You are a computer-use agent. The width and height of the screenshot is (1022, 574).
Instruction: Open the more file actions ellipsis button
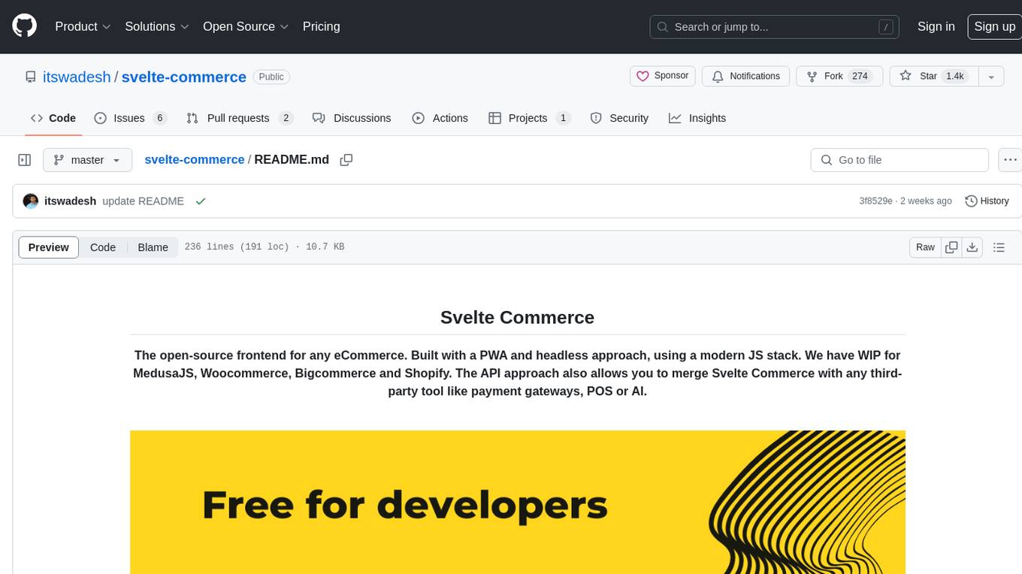pyautogui.click(x=1009, y=160)
